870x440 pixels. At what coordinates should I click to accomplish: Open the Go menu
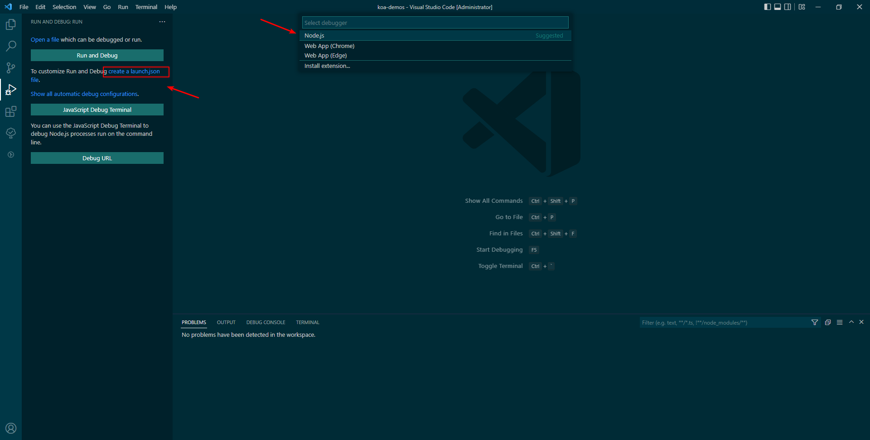107,7
